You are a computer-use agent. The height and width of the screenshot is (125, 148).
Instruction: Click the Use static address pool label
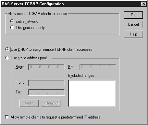(29, 58)
